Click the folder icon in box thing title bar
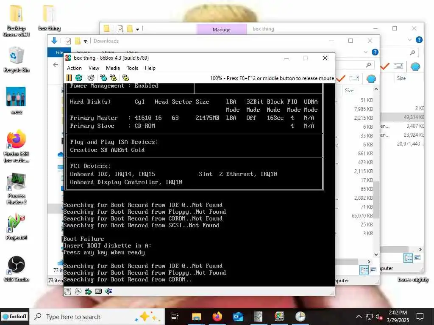 pos(106,28)
